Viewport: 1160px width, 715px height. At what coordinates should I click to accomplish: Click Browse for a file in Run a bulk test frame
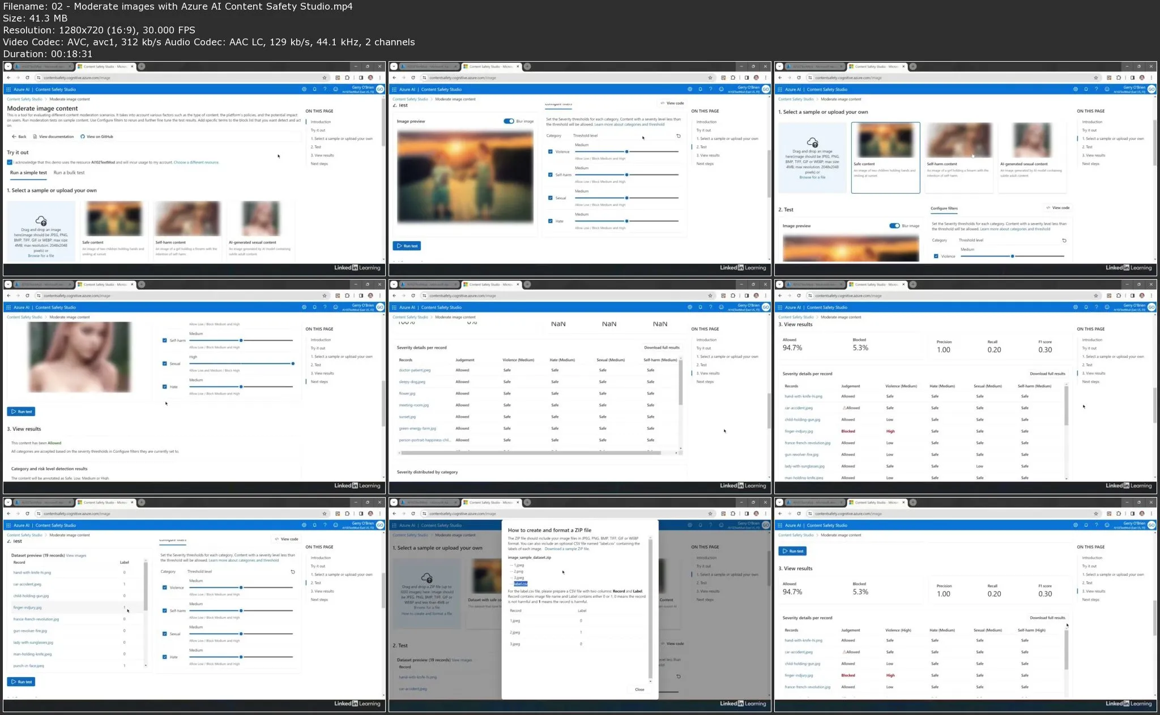[41, 256]
